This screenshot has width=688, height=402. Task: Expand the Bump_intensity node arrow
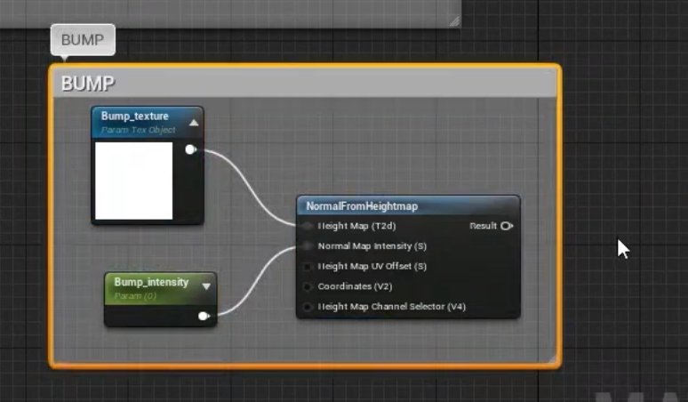(x=206, y=286)
